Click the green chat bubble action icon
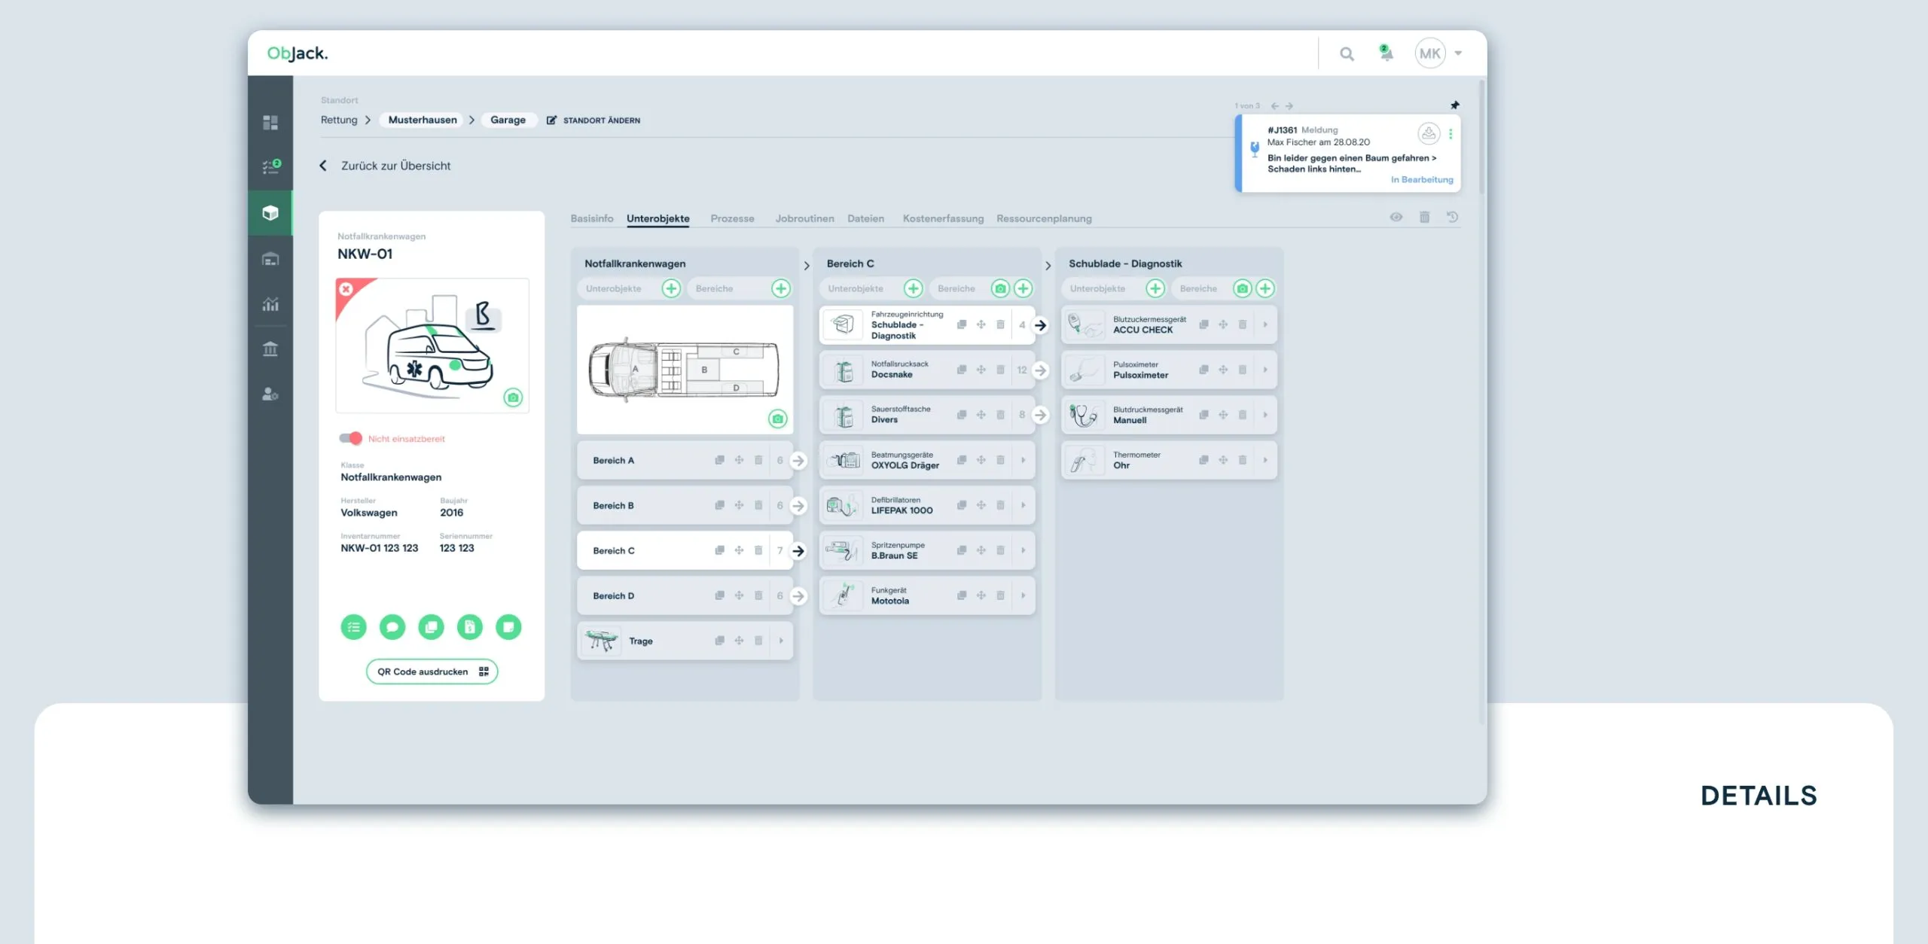Viewport: 1928px width, 944px height. [392, 626]
